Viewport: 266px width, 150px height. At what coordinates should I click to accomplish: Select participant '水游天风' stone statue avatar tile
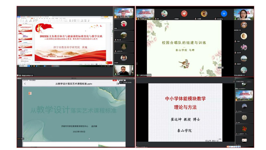[x=124, y=47]
